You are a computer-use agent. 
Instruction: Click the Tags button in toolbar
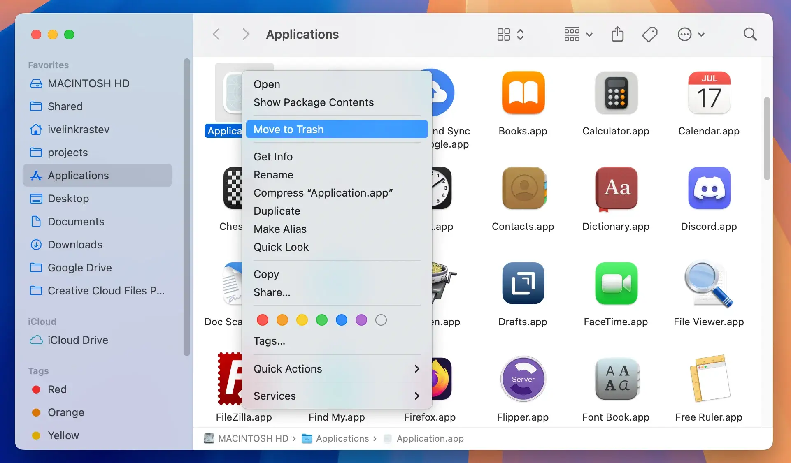650,34
